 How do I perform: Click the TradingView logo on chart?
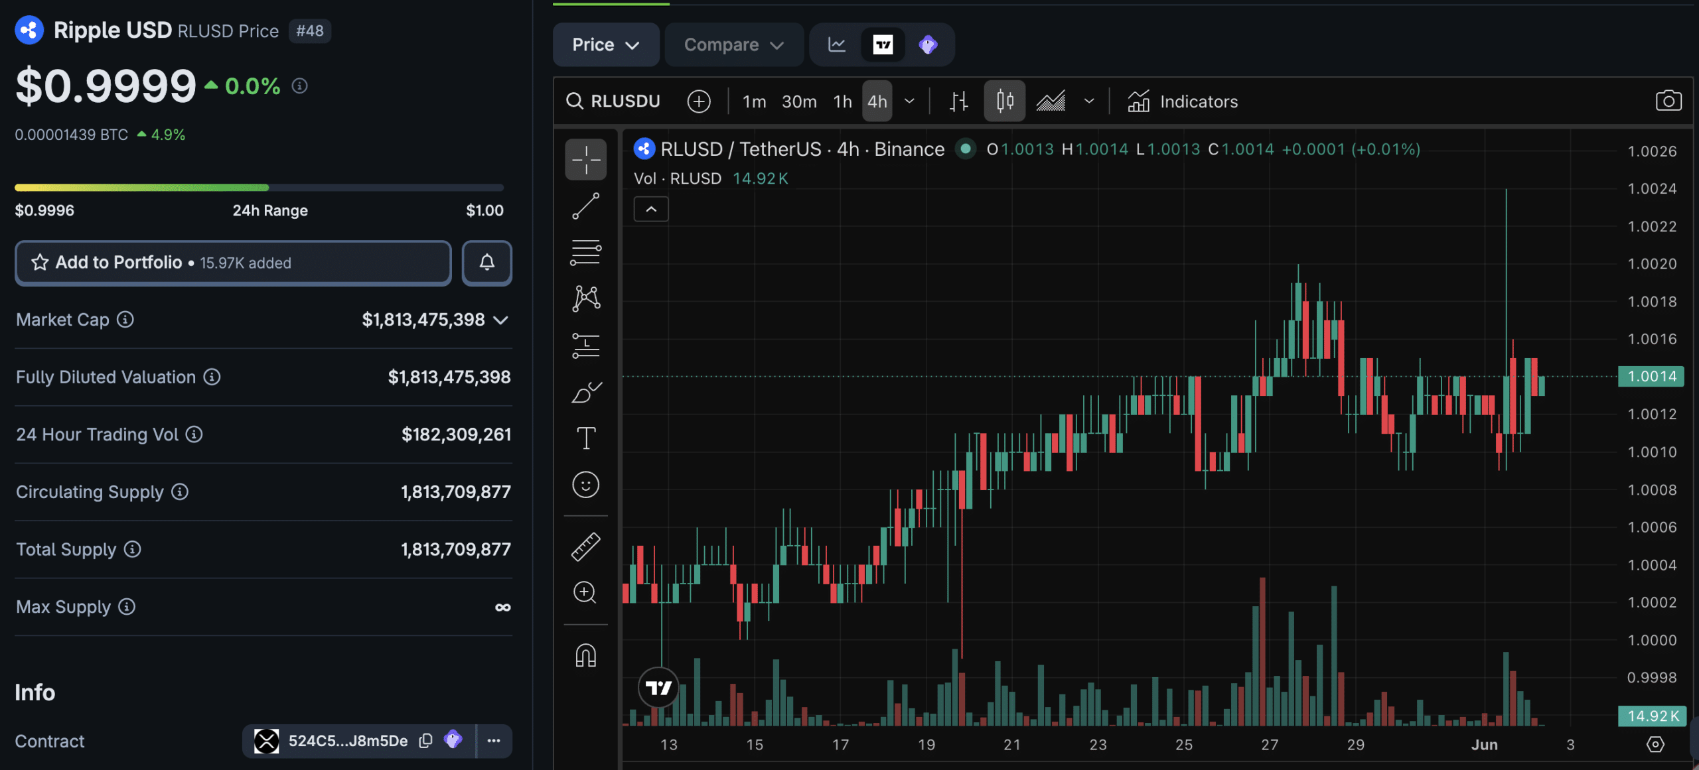click(658, 688)
